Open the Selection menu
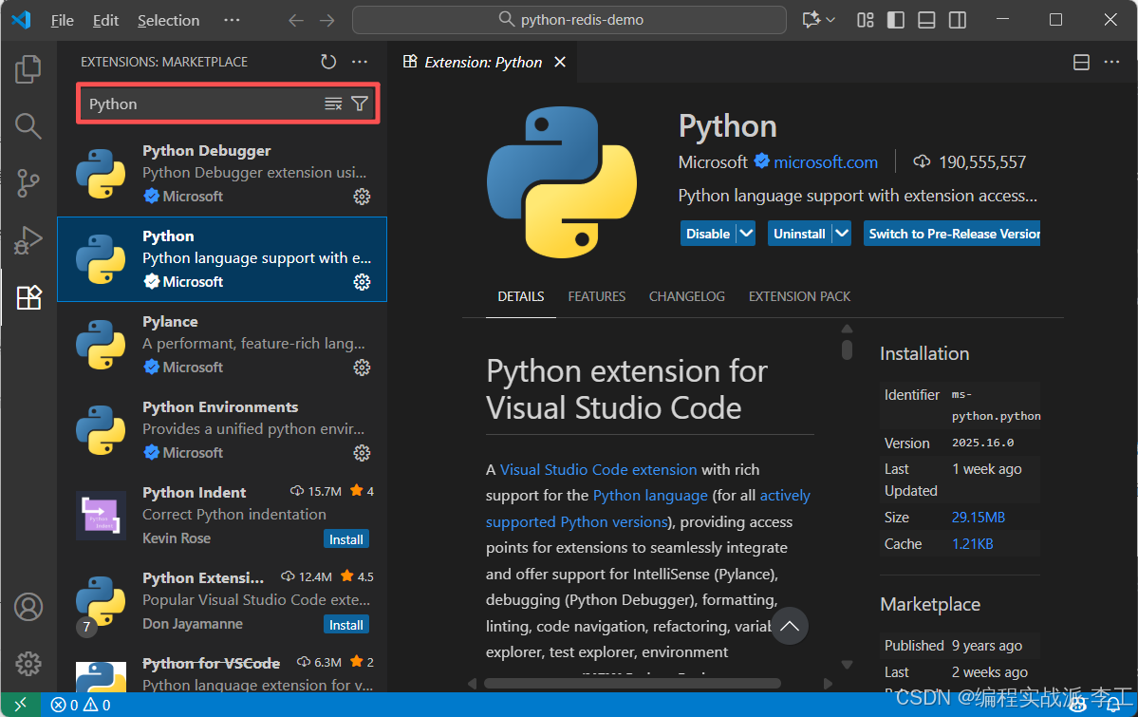 168,20
